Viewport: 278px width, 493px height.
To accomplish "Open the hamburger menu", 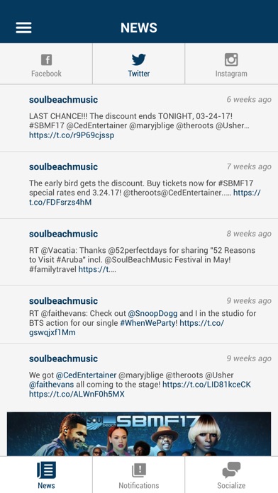I will [23, 28].
